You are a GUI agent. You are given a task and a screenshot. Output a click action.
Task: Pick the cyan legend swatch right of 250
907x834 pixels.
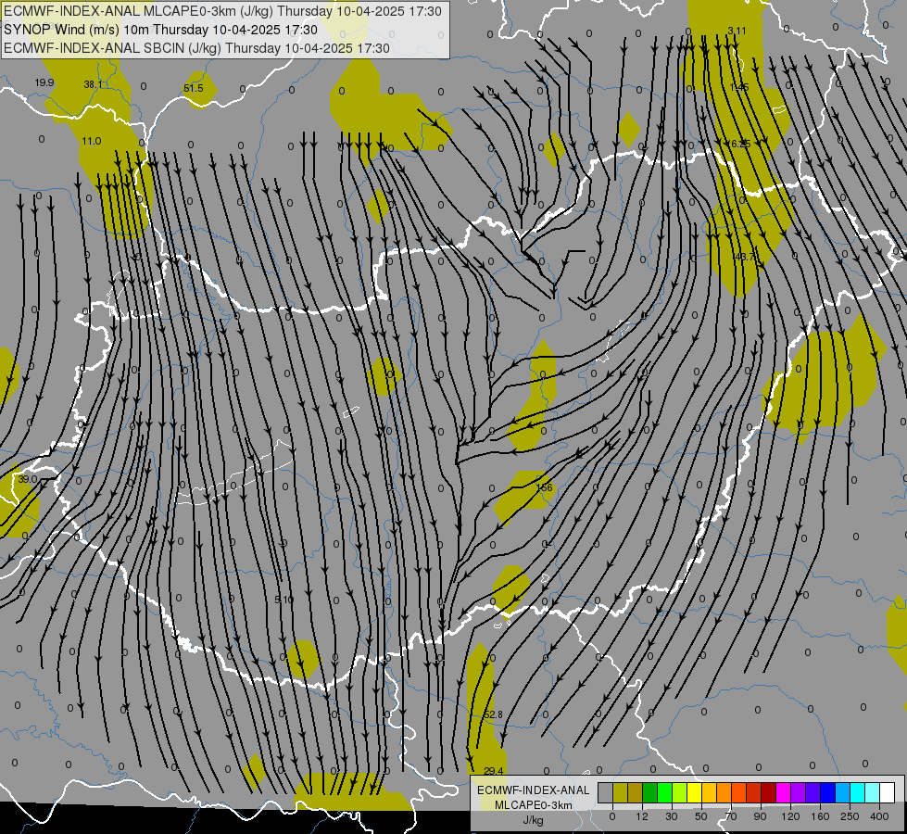(858, 792)
